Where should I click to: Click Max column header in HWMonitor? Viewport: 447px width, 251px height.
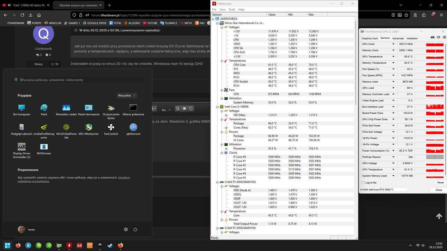pos(317,15)
